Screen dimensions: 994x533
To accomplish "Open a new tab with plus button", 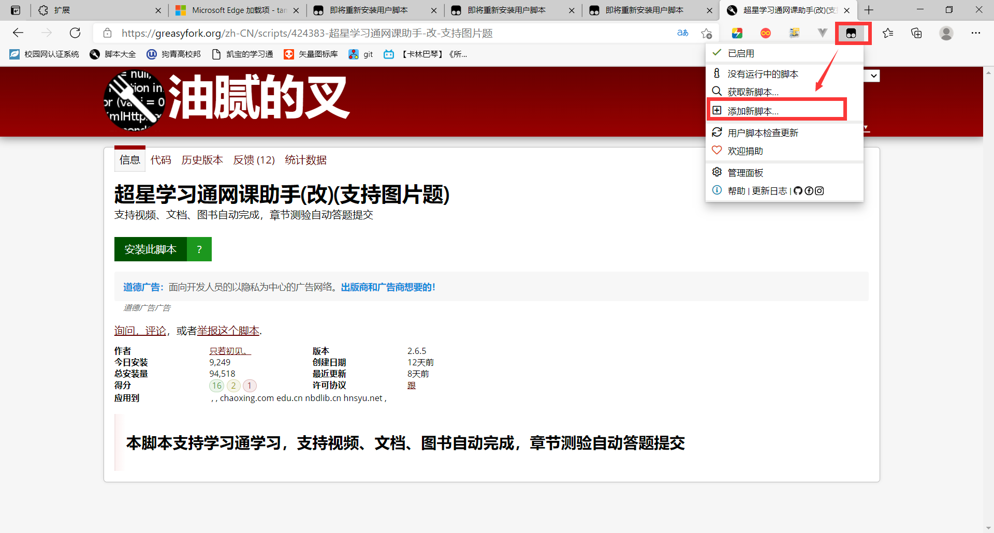I will pos(869,10).
